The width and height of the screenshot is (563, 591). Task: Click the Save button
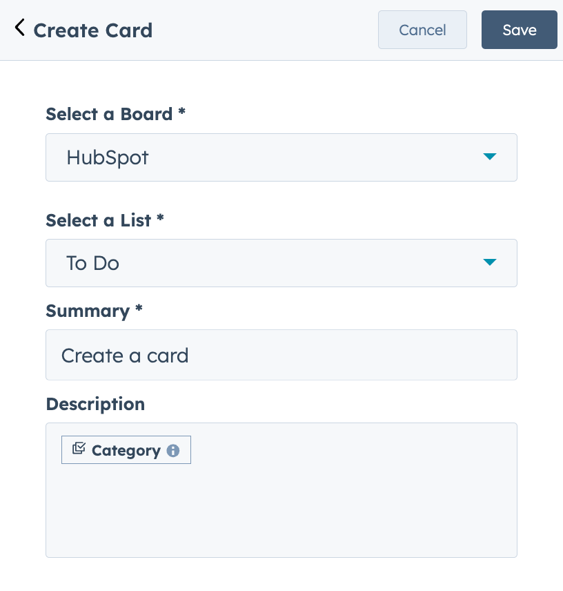(x=519, y=30)
